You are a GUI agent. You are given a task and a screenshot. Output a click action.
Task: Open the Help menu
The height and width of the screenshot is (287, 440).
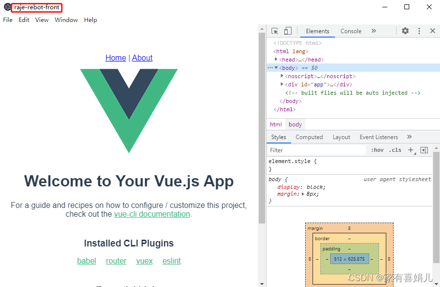pos(90,20)
